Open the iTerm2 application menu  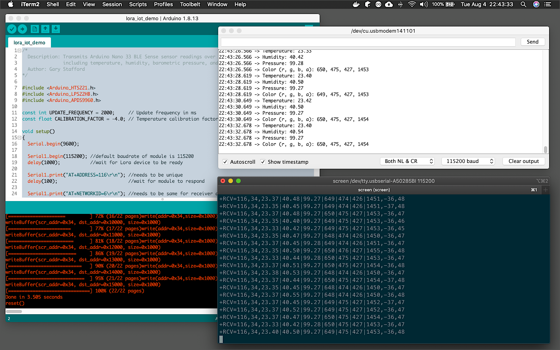click(30, 4)
